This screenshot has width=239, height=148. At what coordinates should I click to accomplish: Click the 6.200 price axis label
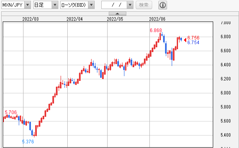[x=226, y=78]
